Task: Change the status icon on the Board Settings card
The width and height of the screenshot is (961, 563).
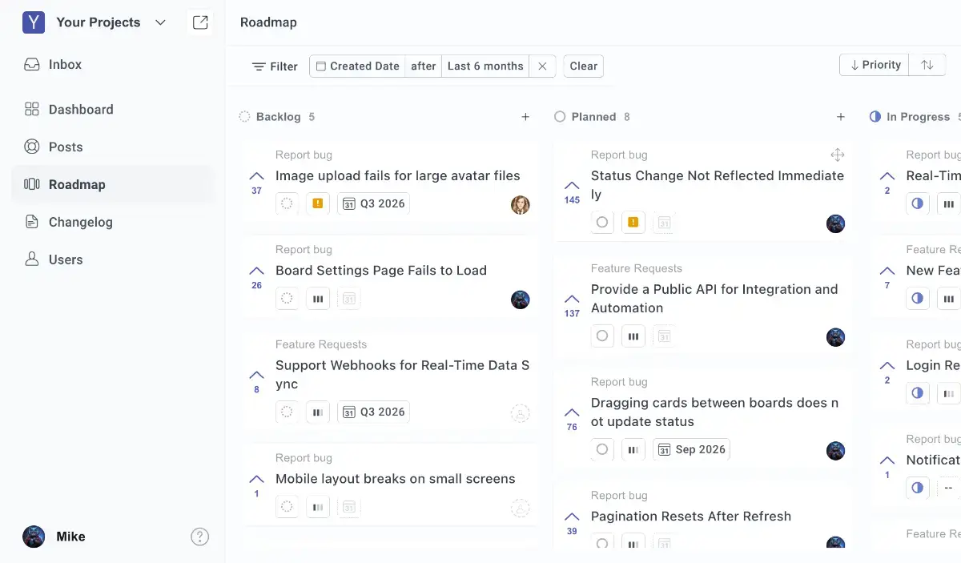Action: [287, 299]
